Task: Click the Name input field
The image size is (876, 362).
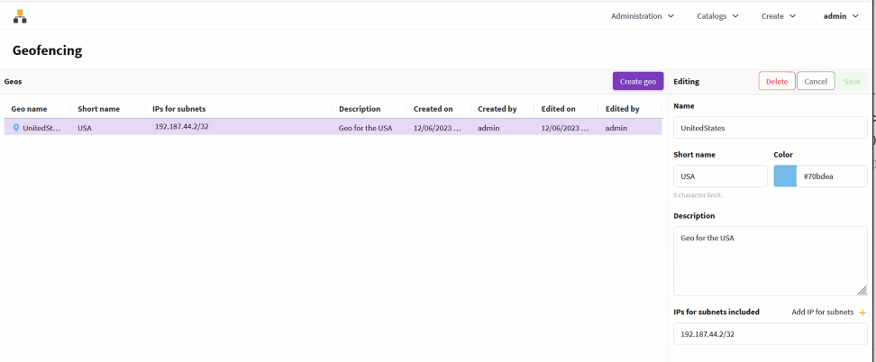Action: pos(770,128)
